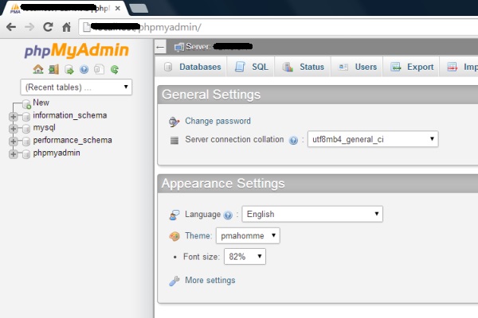Viewport: 478px width, 318px height.
Task: Expand mysql tree node
Action: [13, 129]
